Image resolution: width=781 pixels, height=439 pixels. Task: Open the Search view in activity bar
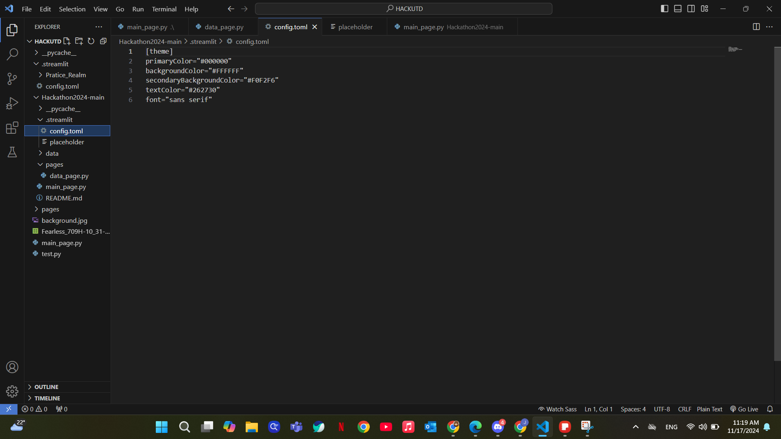(x=12, y=54)
